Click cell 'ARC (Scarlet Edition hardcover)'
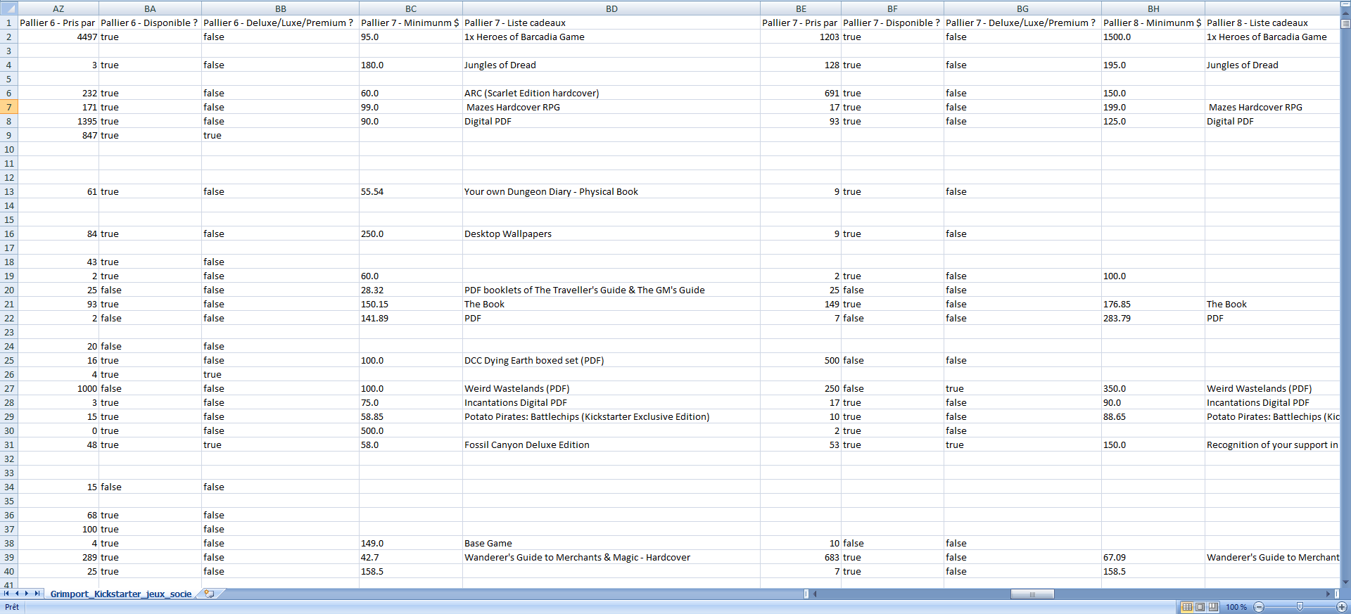The height and width of the screenshot is (614, 1351). tap(611, 93)
